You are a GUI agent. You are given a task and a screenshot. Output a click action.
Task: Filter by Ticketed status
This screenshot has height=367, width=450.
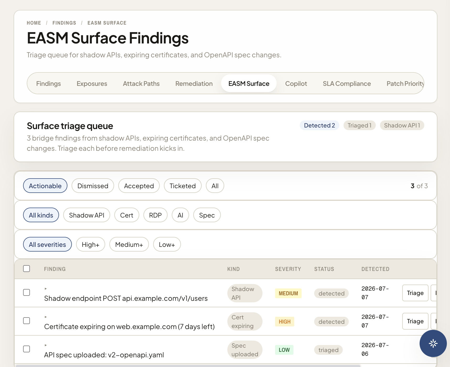click(183, 186)
